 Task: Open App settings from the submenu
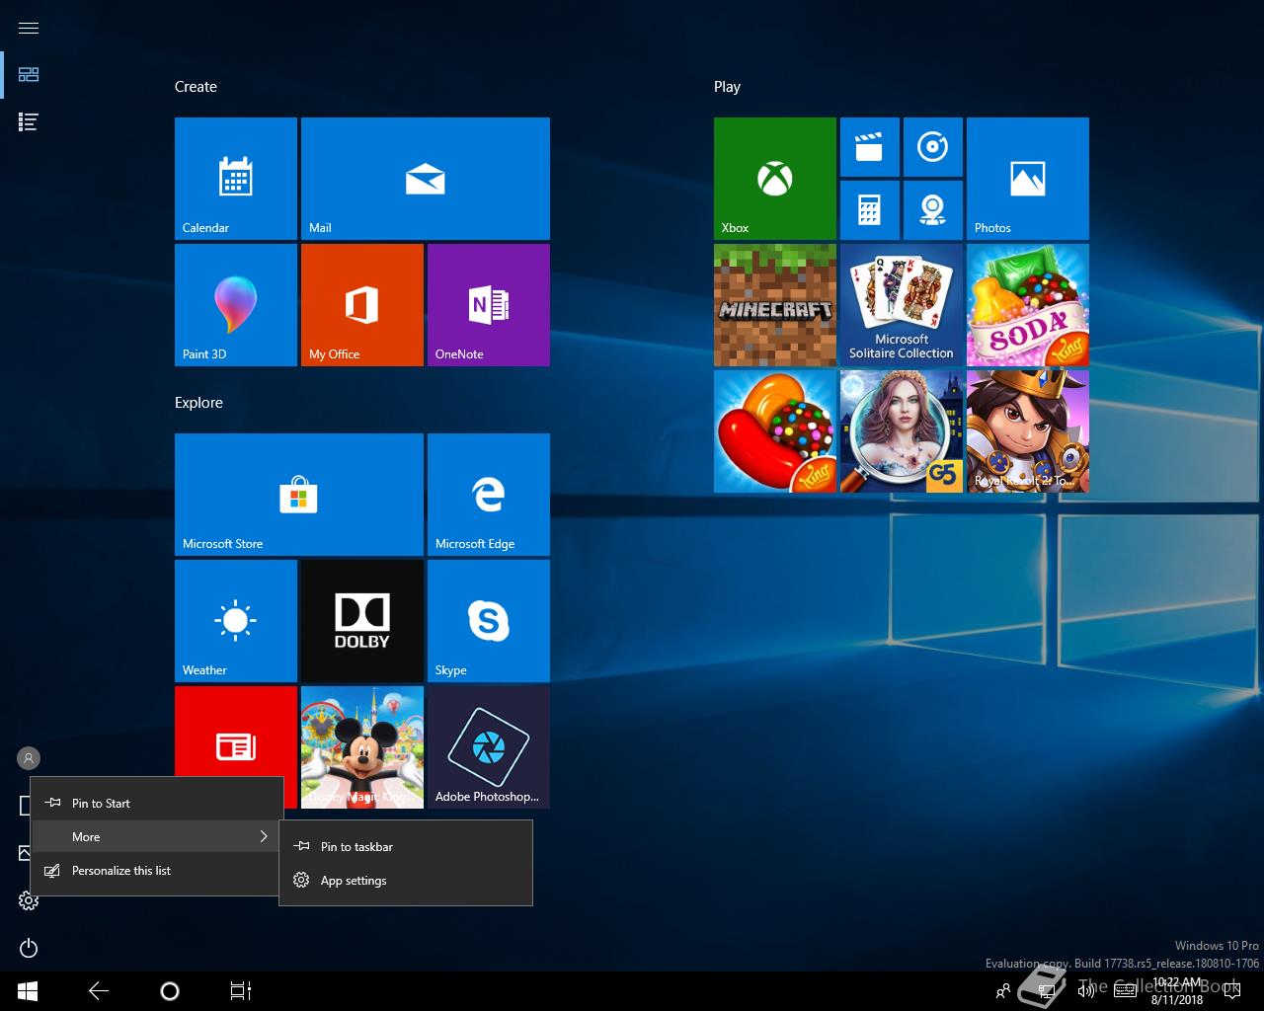coord(406,881)
